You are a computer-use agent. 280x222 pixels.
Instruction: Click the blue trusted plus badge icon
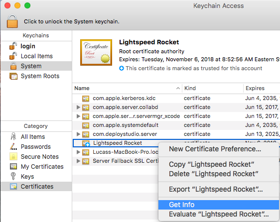122,68
